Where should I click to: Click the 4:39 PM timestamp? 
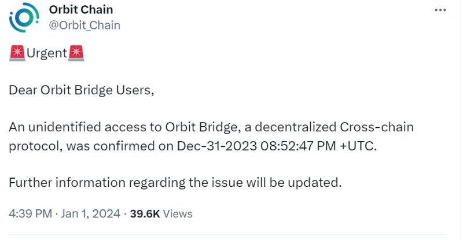[30, 213]
